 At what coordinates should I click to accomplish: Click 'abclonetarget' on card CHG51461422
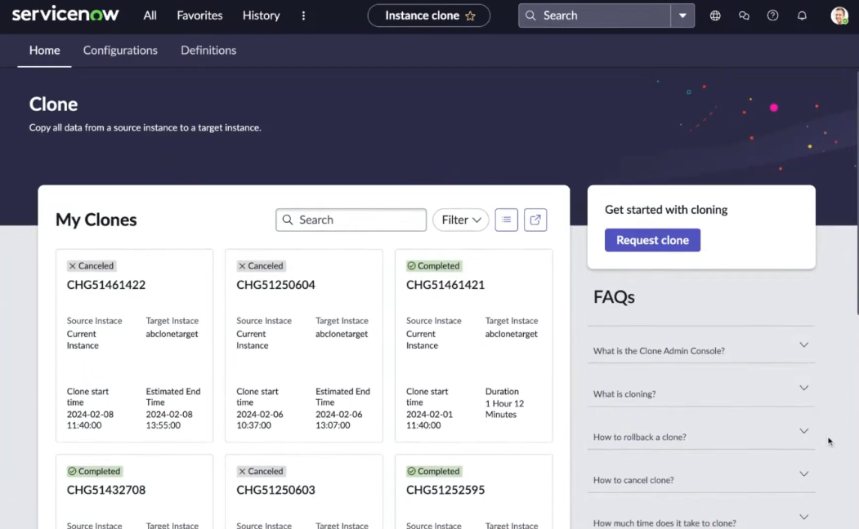[172, 334]
